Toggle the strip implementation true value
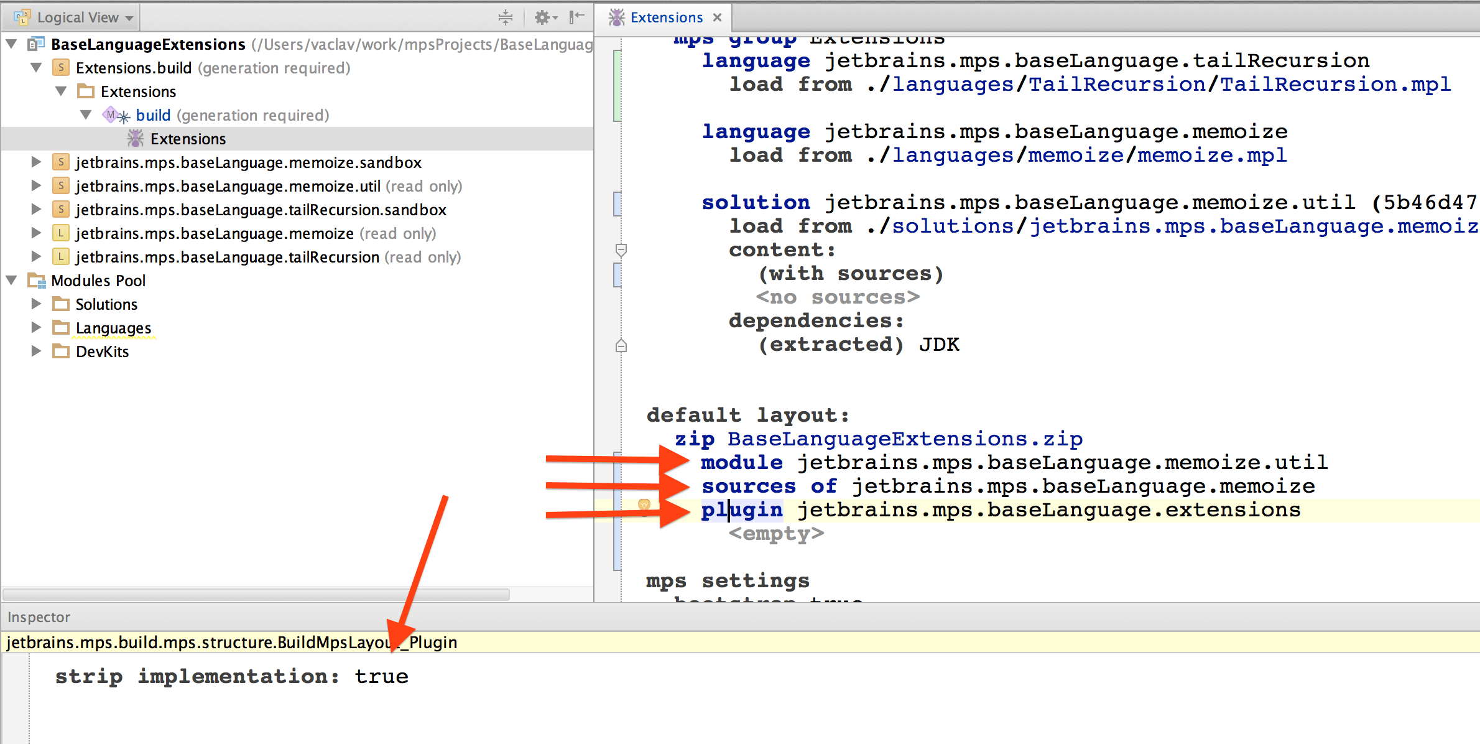Image resolution: width=1480 pixels, height=744 pixels. point(381,676)
